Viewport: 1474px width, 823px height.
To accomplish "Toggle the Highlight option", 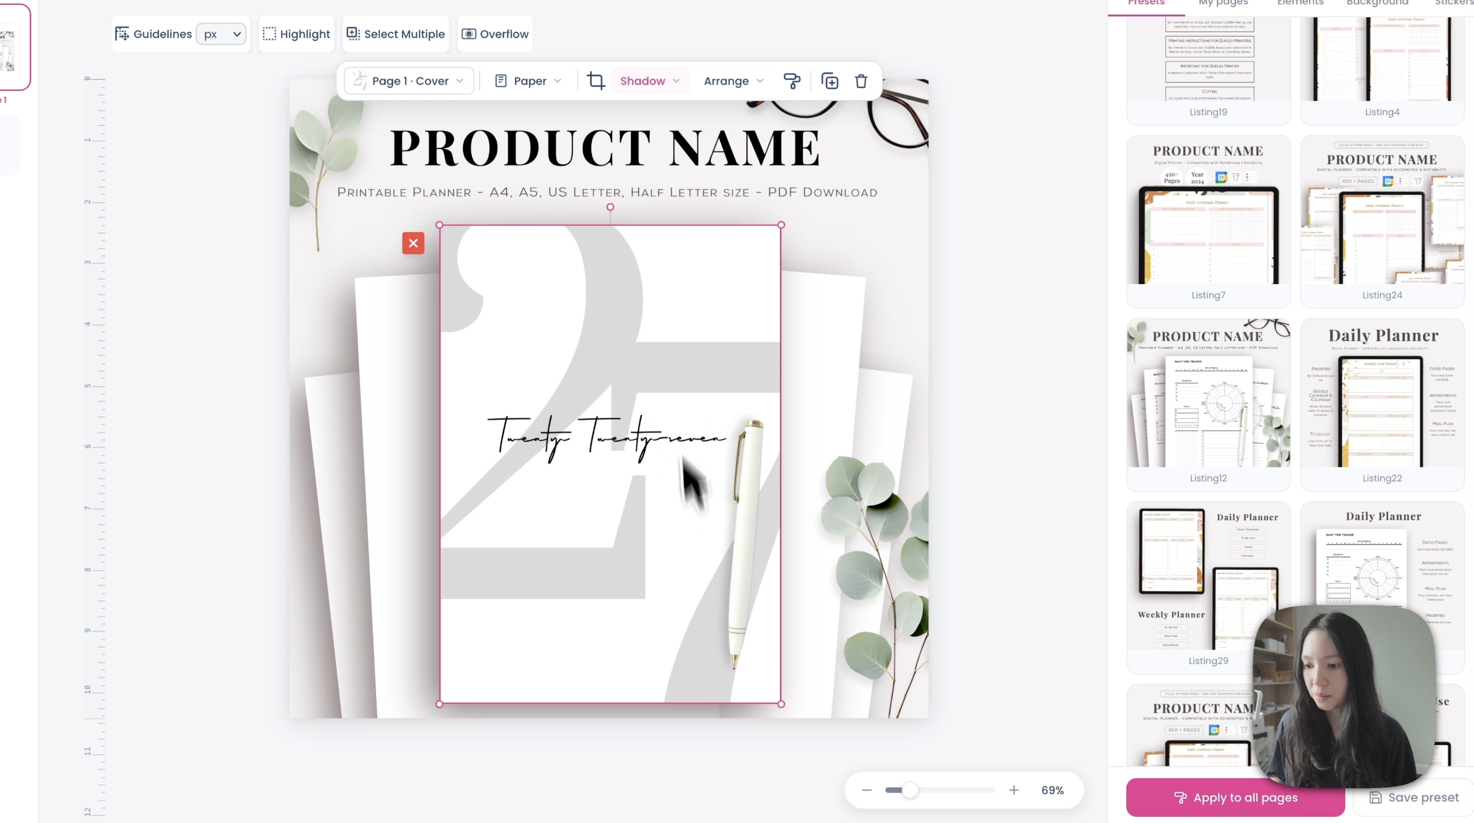I will click(296, 34).
